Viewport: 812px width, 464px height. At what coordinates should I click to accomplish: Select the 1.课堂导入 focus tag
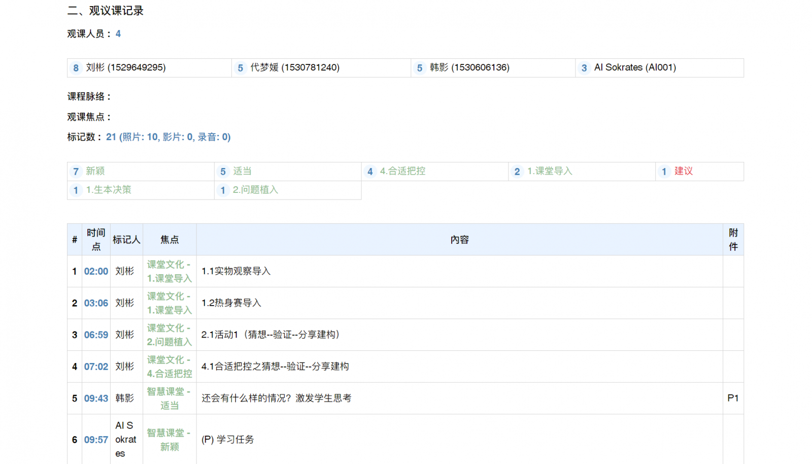[550, 171]
